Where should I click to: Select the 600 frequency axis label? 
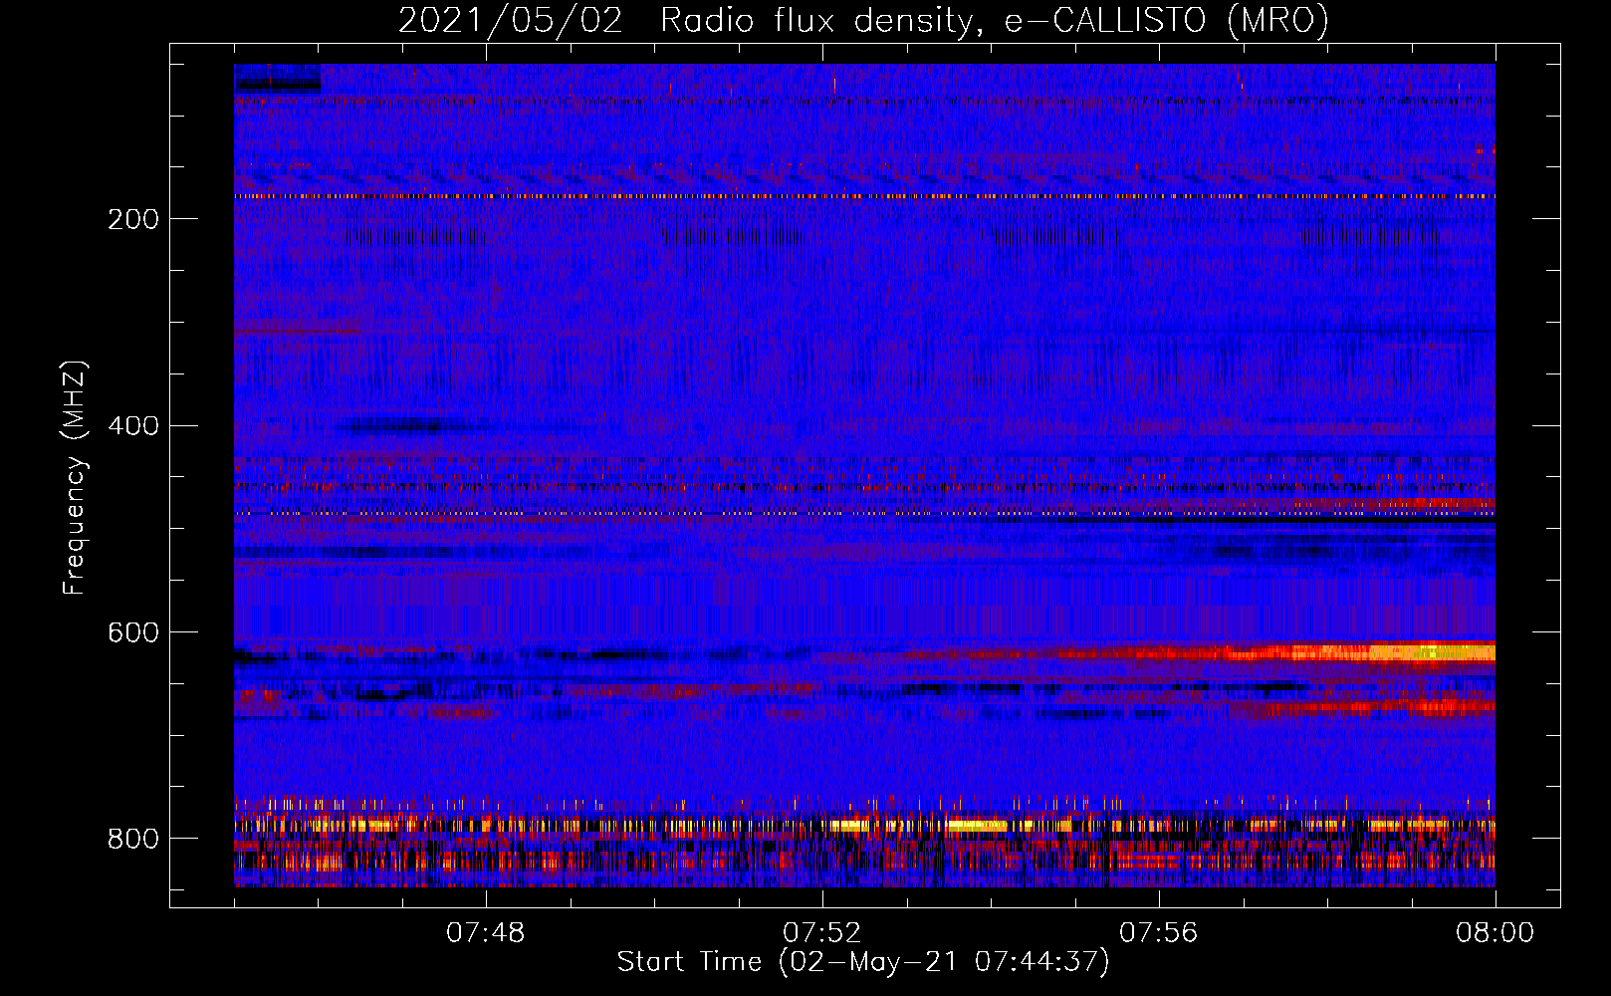coord(133,633)
